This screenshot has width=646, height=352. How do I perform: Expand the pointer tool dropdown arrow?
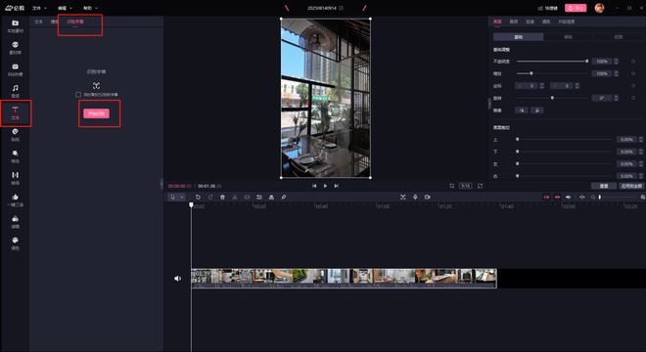(x=182, y=198)
